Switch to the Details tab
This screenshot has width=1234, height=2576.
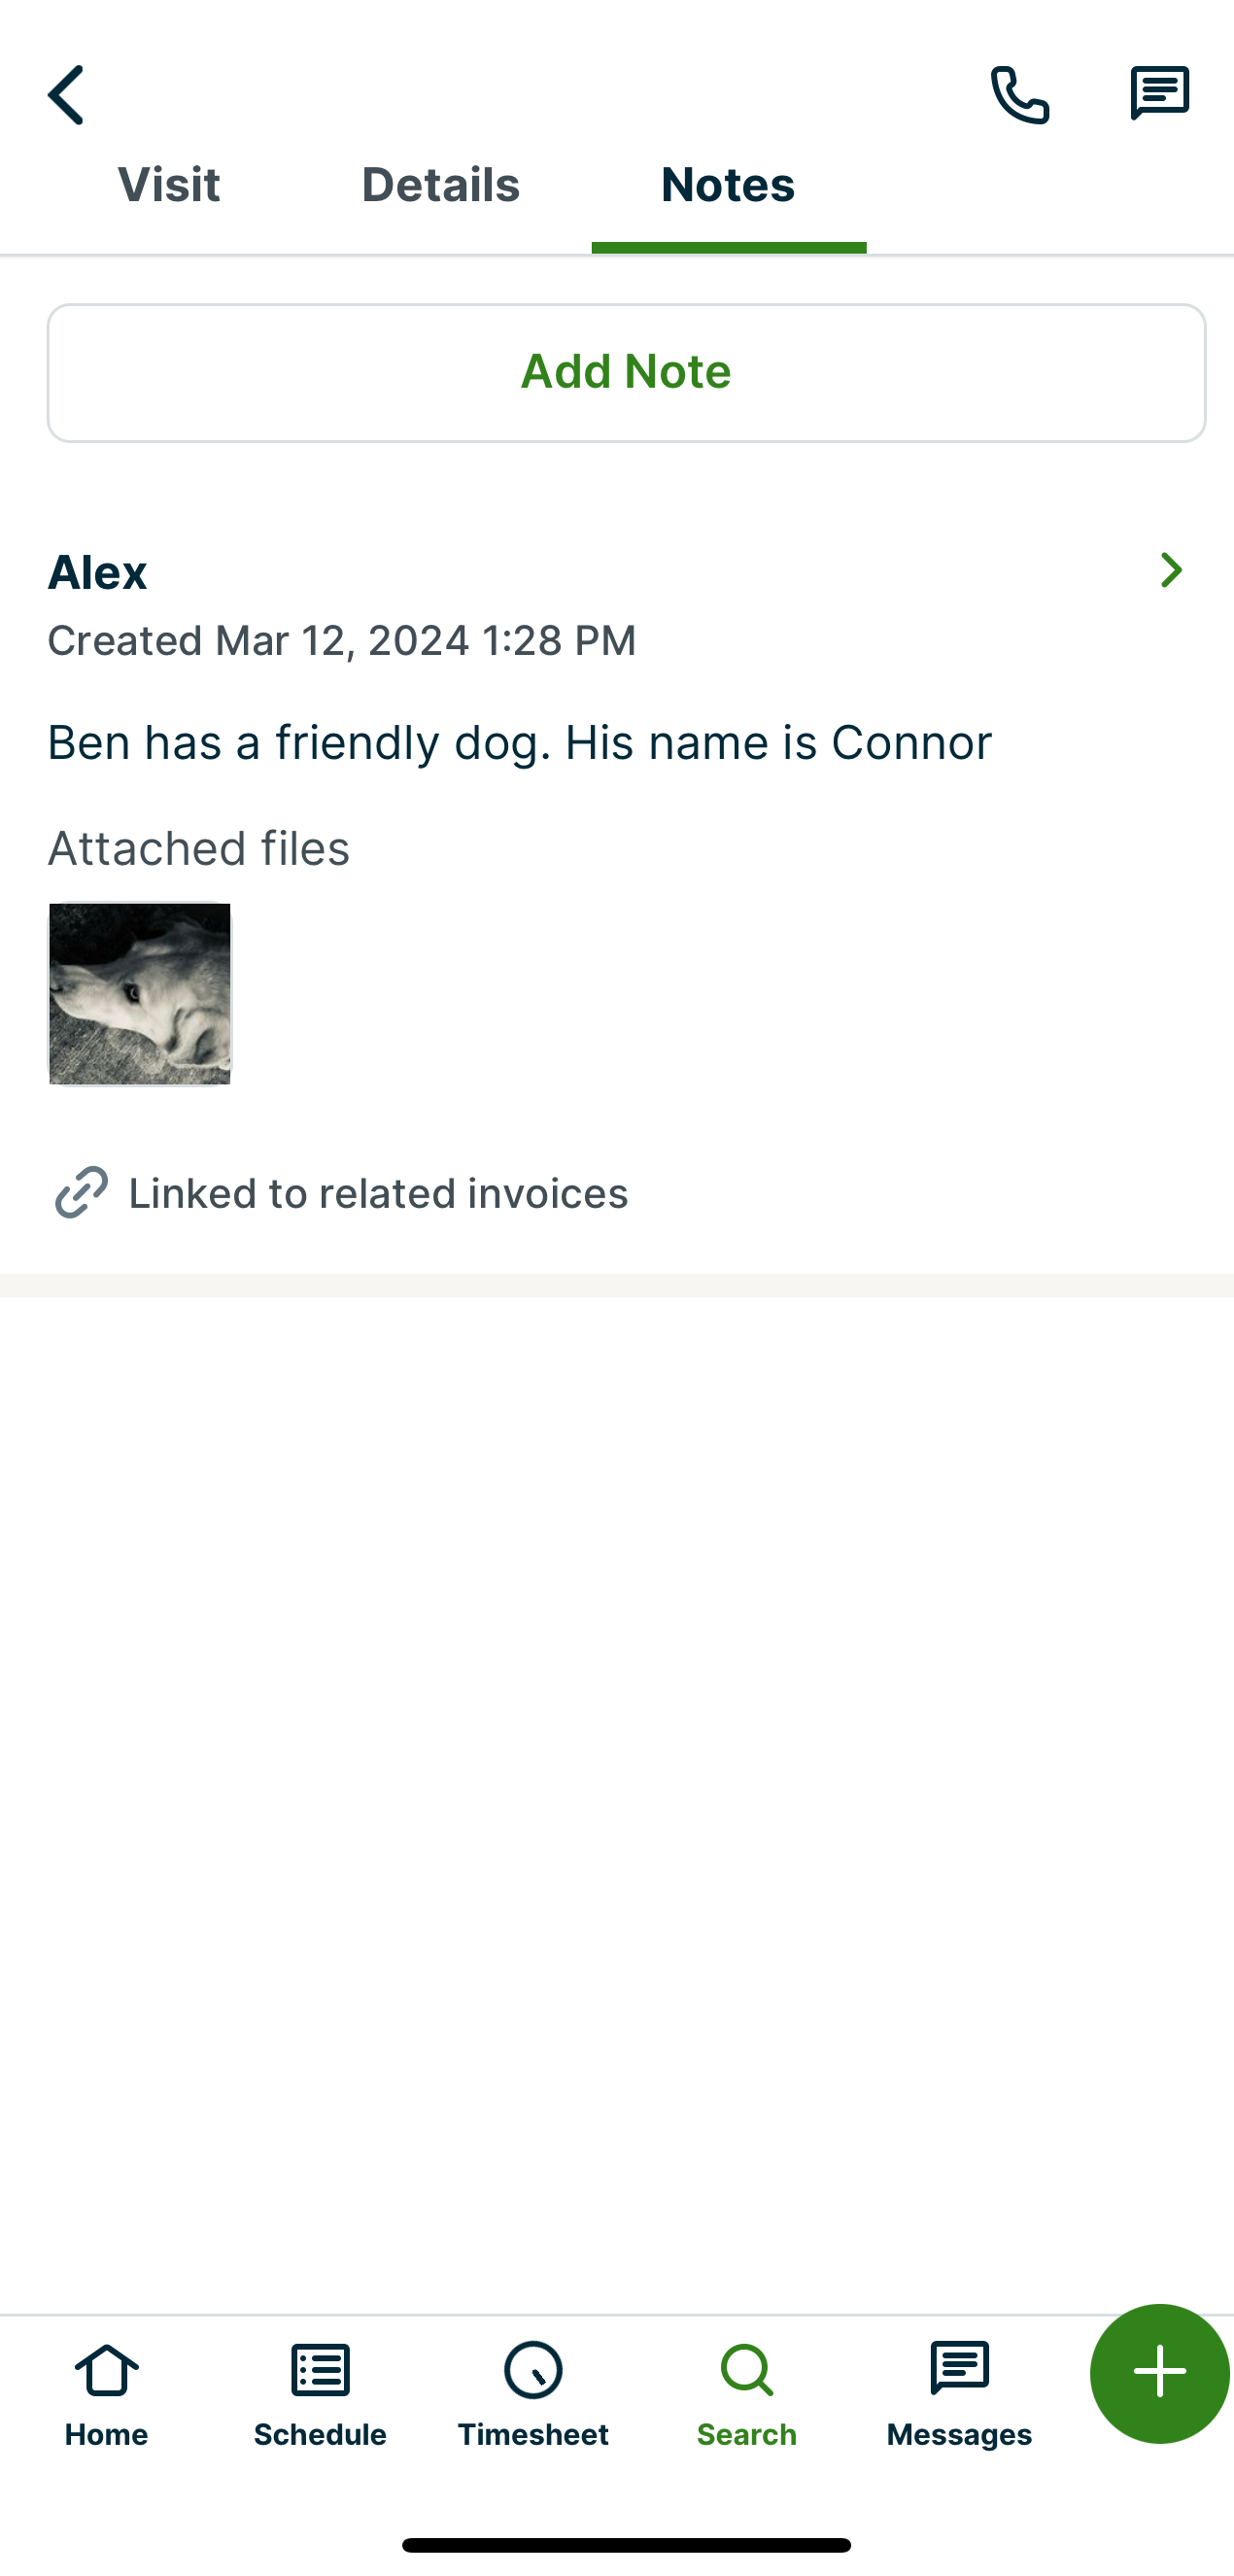440,185
